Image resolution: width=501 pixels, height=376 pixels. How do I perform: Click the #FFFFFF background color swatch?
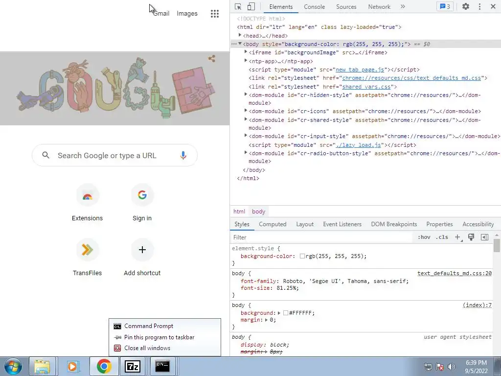(x=286, y=313)
